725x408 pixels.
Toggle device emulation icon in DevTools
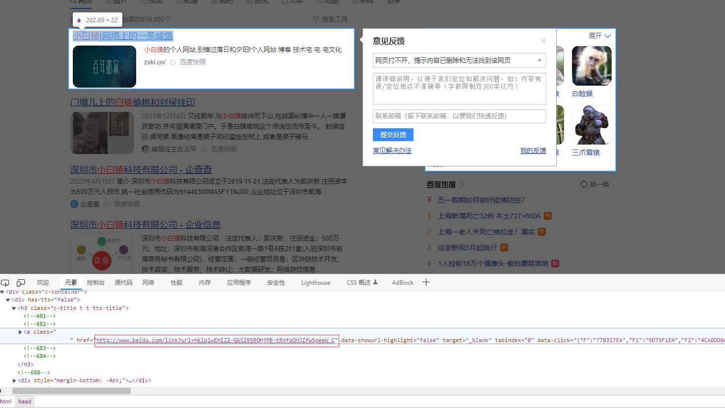(21, 283)
